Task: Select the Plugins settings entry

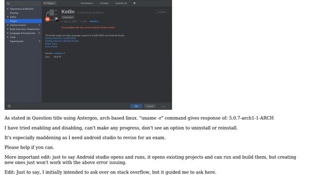Action: click(23, 21)
